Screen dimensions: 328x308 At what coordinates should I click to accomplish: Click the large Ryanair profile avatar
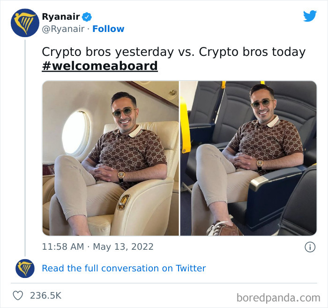[x=25, y=23]
